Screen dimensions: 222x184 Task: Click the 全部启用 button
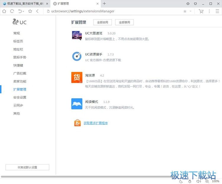point(102,22)
